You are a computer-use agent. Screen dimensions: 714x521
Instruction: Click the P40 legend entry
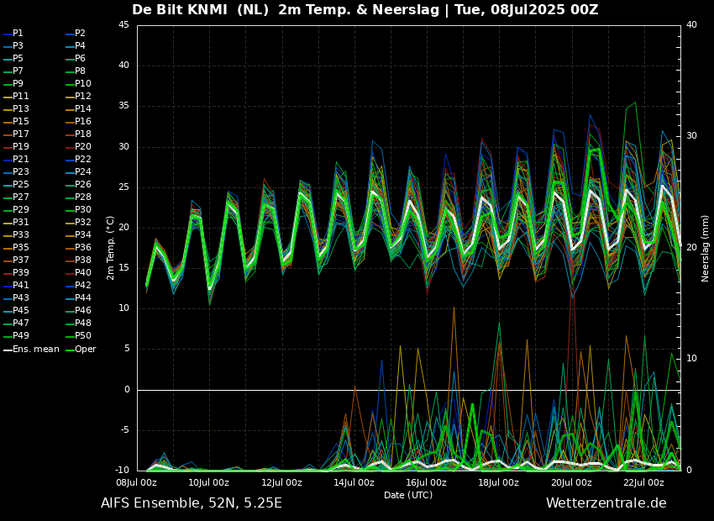click(82, 273)
